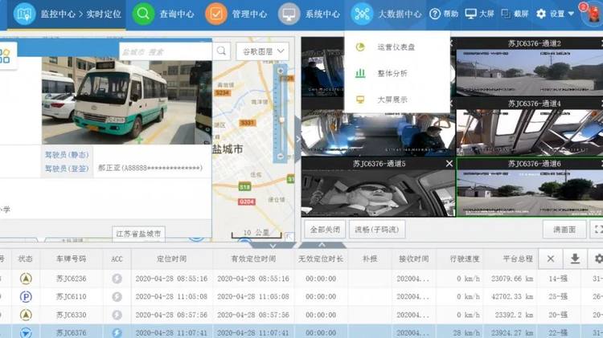Click the 江苏省盐城市 location label
The width and height of the screenshot is (603, 338).
[x=138, y=234]
